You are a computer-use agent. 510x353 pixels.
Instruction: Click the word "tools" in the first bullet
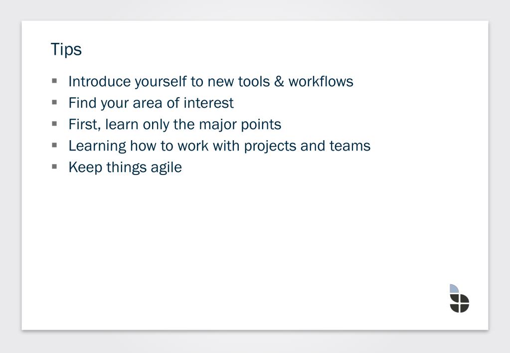tap(254, 81)
